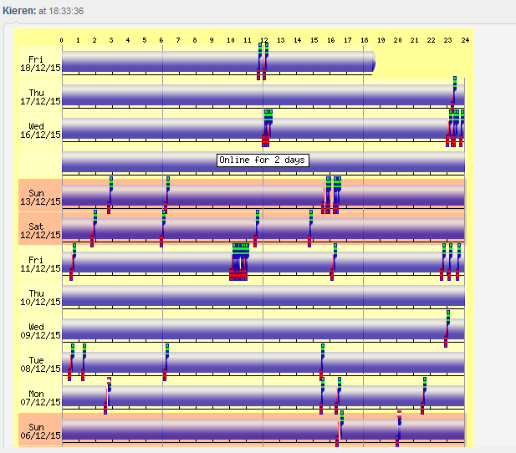Click hour 15 on the time axis
This screenshot has height=453, width=516.
pyautogui.click(x=314, y=40)
